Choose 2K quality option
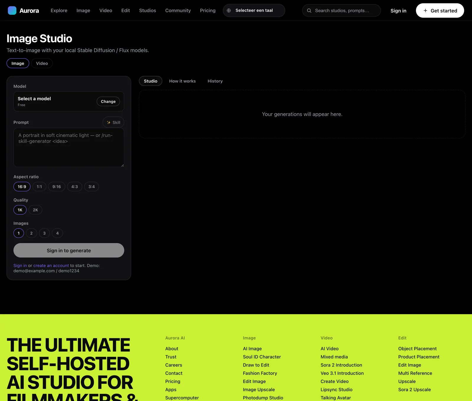This screenshot has height=401, width=472. coord(35,210)
